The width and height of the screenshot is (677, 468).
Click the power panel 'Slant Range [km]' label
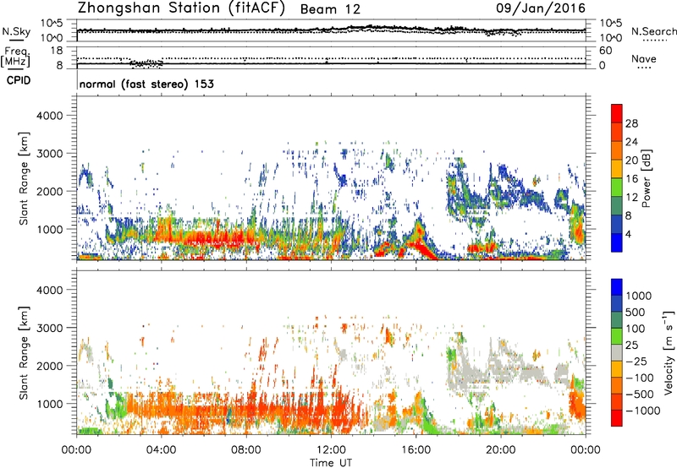pos(24,178)
